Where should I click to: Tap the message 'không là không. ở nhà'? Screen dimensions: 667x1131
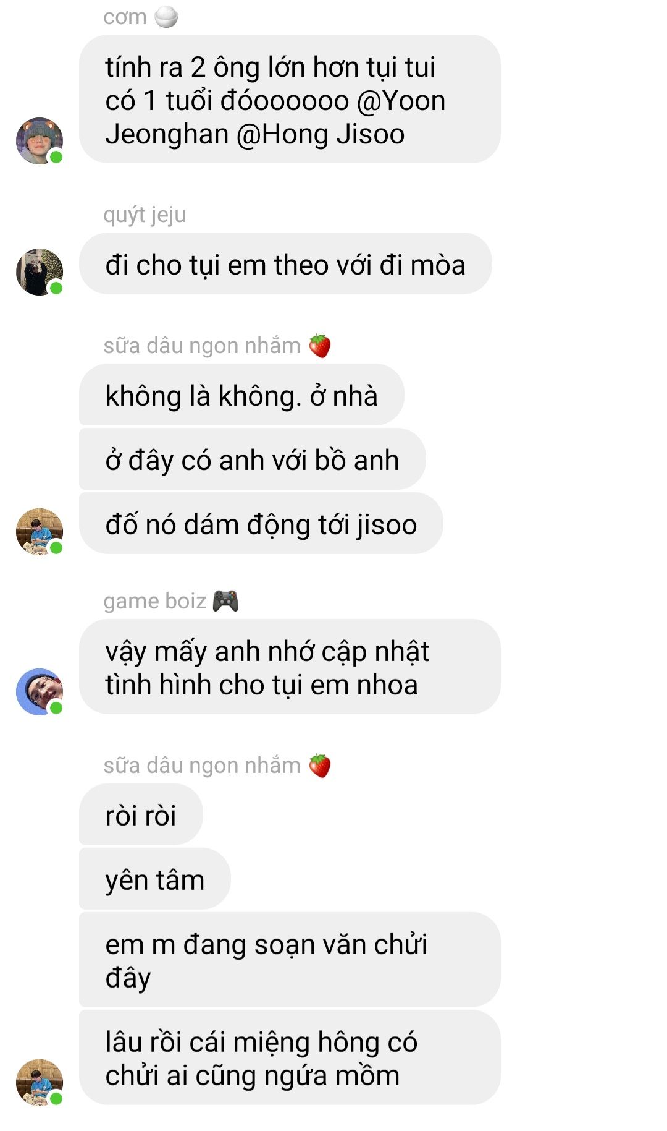point(241,395)
